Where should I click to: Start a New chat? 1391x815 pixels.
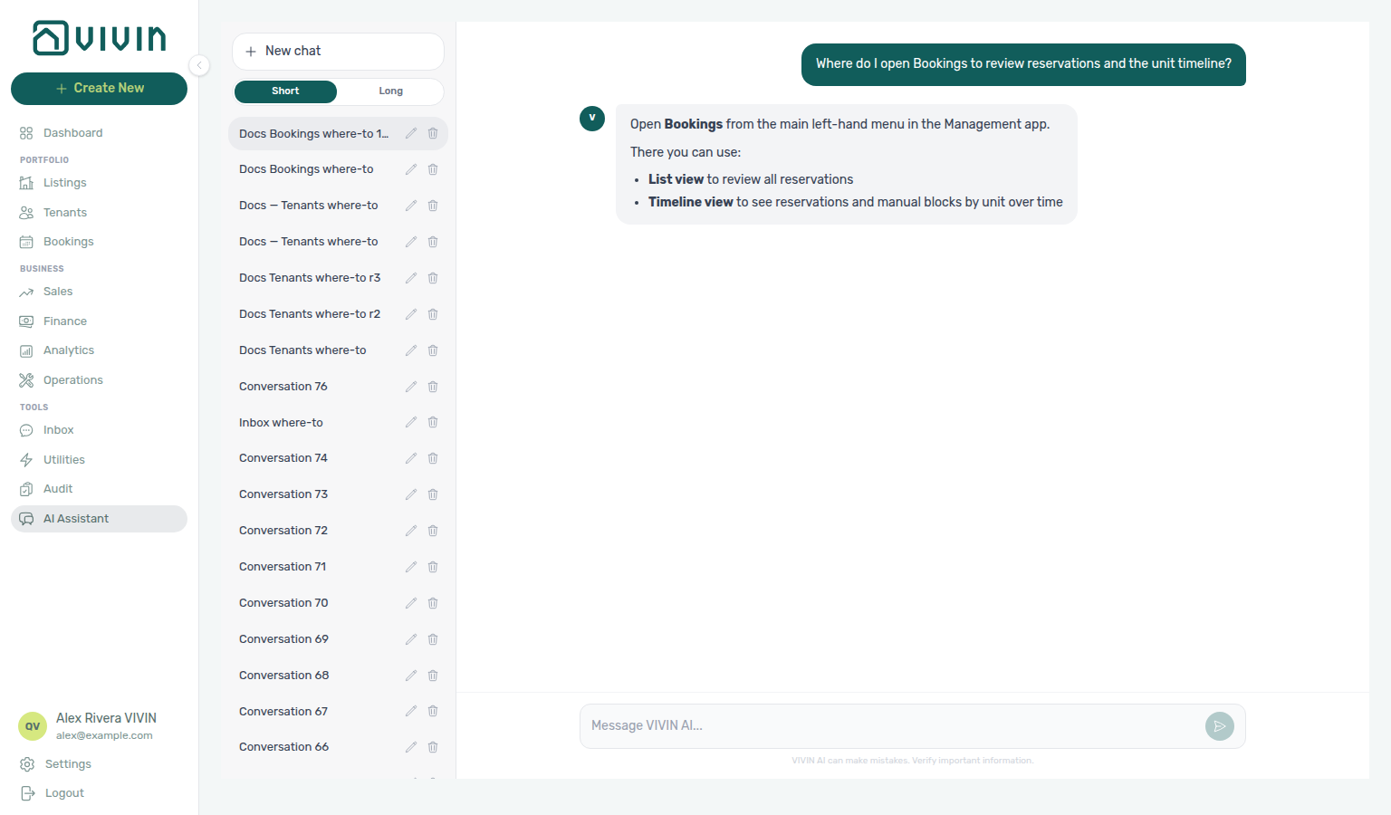338,52
